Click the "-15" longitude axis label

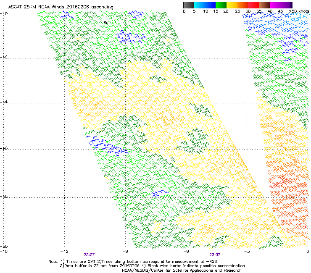pyautogui.click(x=4, y=252)
